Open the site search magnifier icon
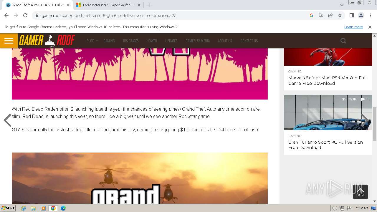This screenshot has width=377, height=212. click(343, 41)
